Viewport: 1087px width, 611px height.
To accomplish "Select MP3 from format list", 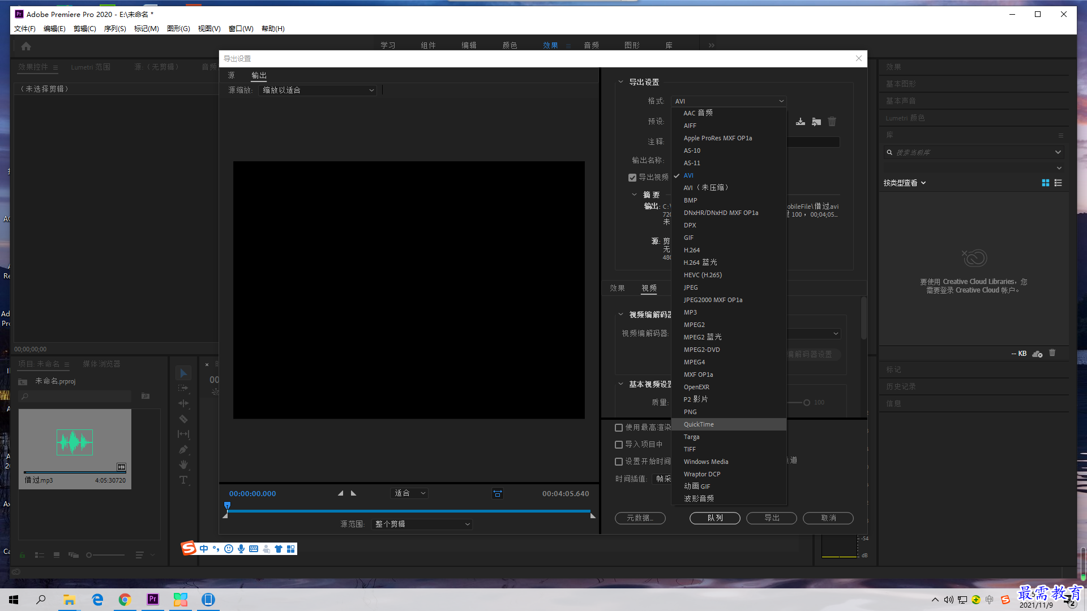I will pos(729,312).
